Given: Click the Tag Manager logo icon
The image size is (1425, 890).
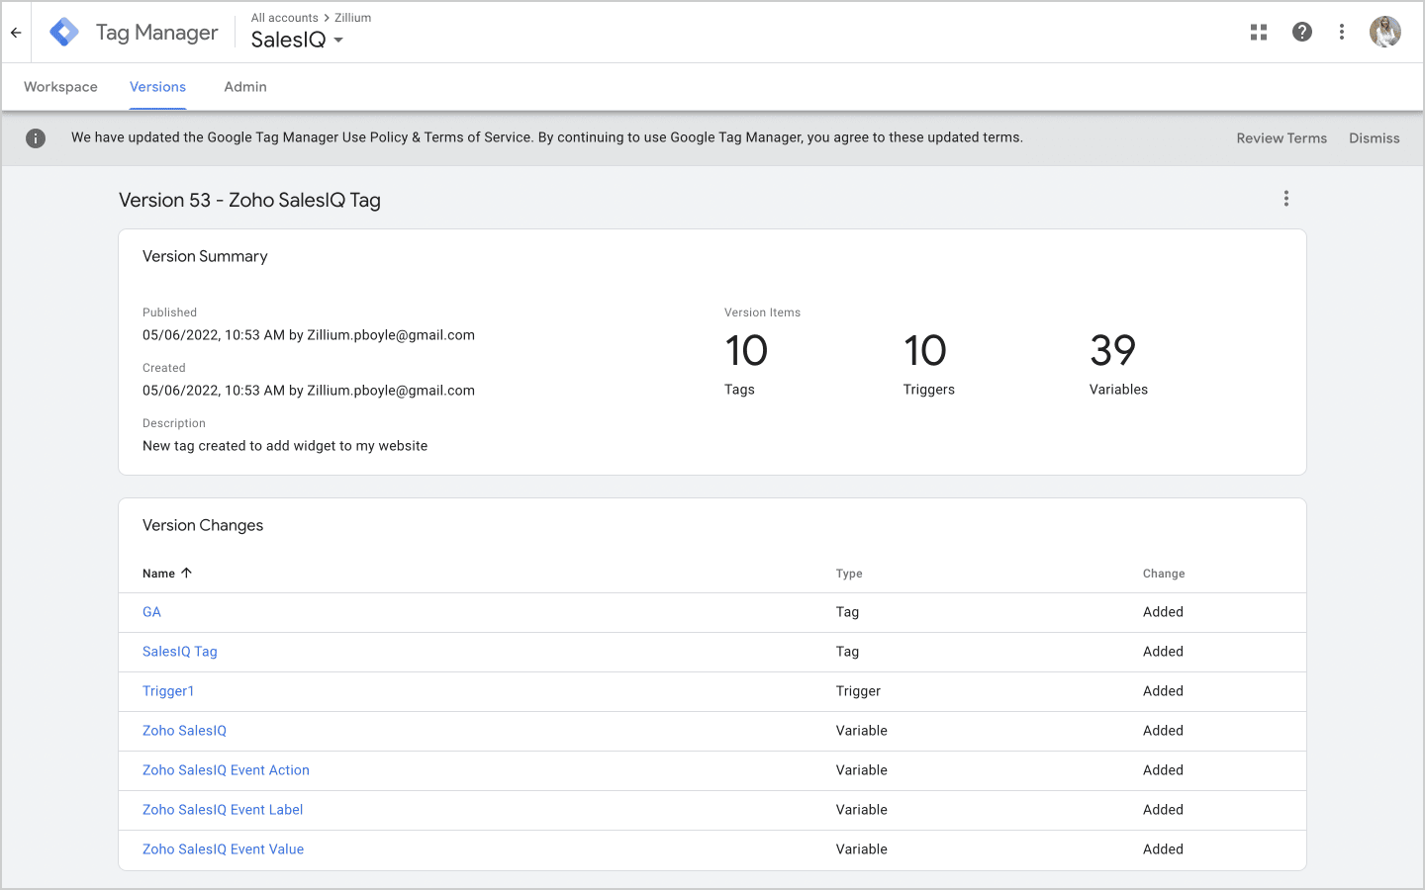Looking at the screenshot, I should point(64,33).
